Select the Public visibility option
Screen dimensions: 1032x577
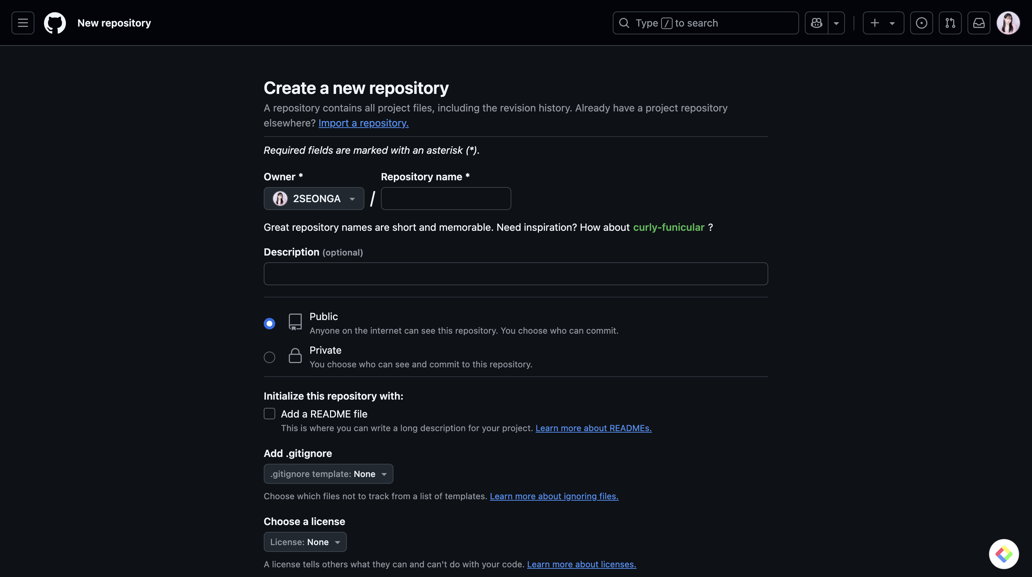click(x=269, y=323)
